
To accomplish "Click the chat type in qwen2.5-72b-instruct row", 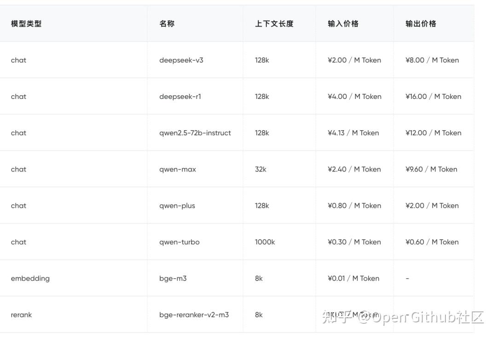I will point(18,133).
